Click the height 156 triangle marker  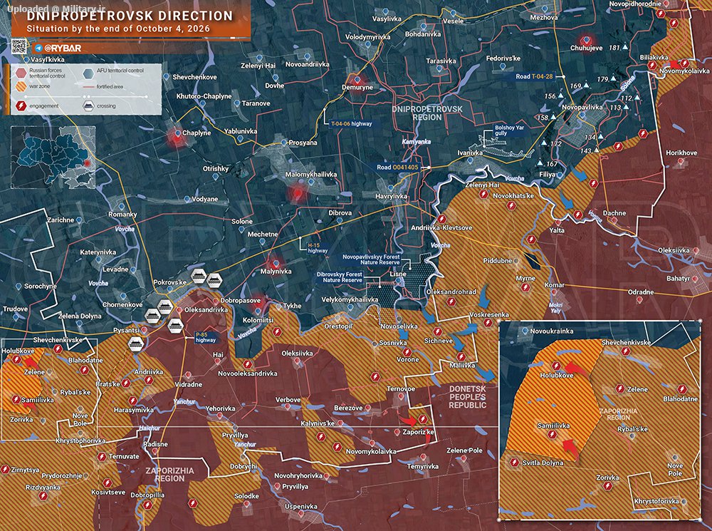pyautogui.click(x=561, y=96)
